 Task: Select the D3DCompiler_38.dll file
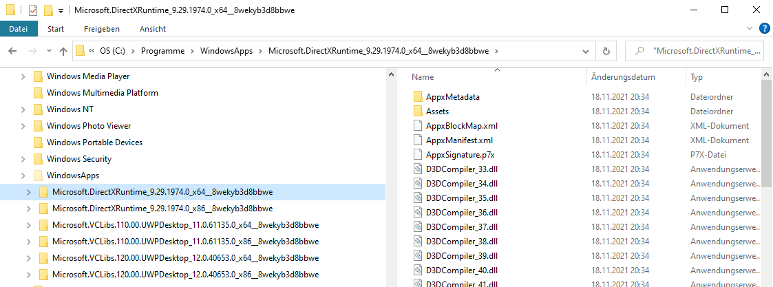pyautogui.click(x=461, y=241)
